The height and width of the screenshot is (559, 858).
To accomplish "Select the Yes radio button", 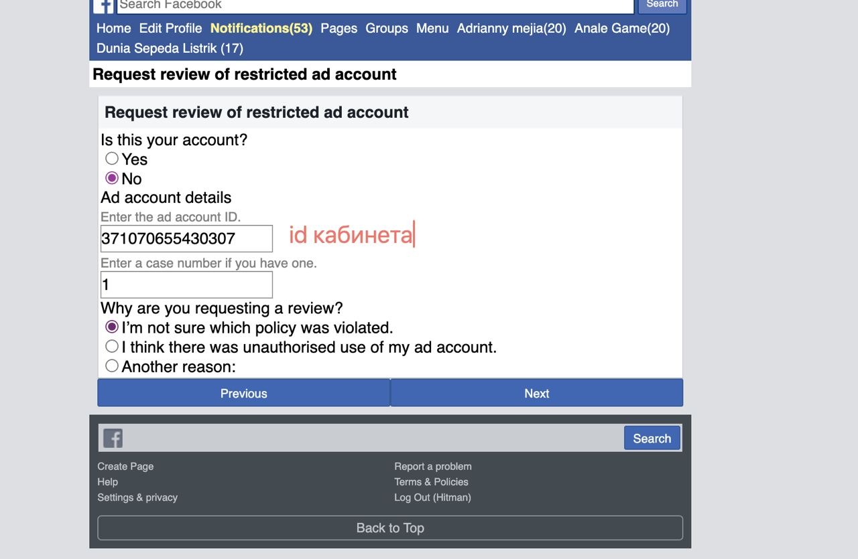I will pos(112,159).
